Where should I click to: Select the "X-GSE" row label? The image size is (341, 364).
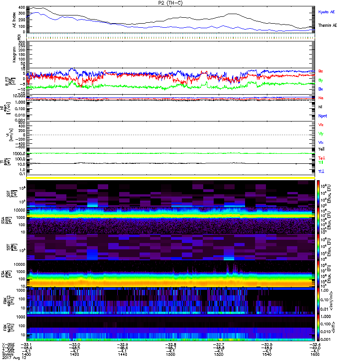(x=8, y=345)
